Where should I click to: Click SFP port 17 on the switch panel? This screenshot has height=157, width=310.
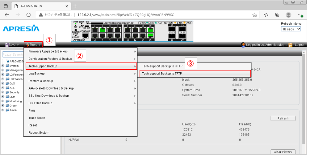point(172,30)
